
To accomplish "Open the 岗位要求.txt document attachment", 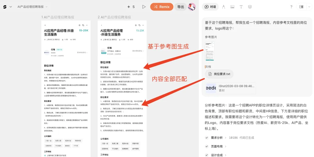I will [219, 74].
